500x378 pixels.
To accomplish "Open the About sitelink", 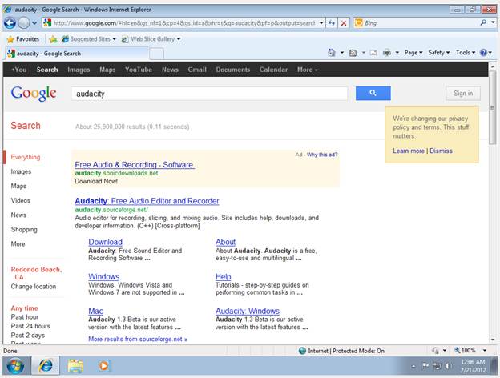I will point(225,242).
